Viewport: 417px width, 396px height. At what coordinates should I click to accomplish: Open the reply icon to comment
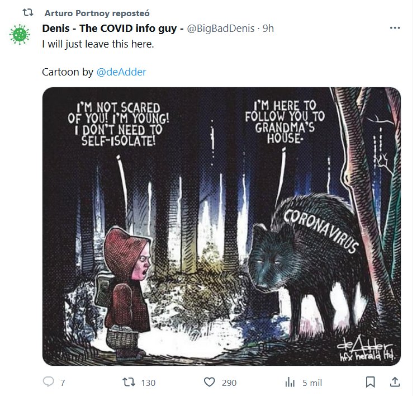(x=49, y=382)
